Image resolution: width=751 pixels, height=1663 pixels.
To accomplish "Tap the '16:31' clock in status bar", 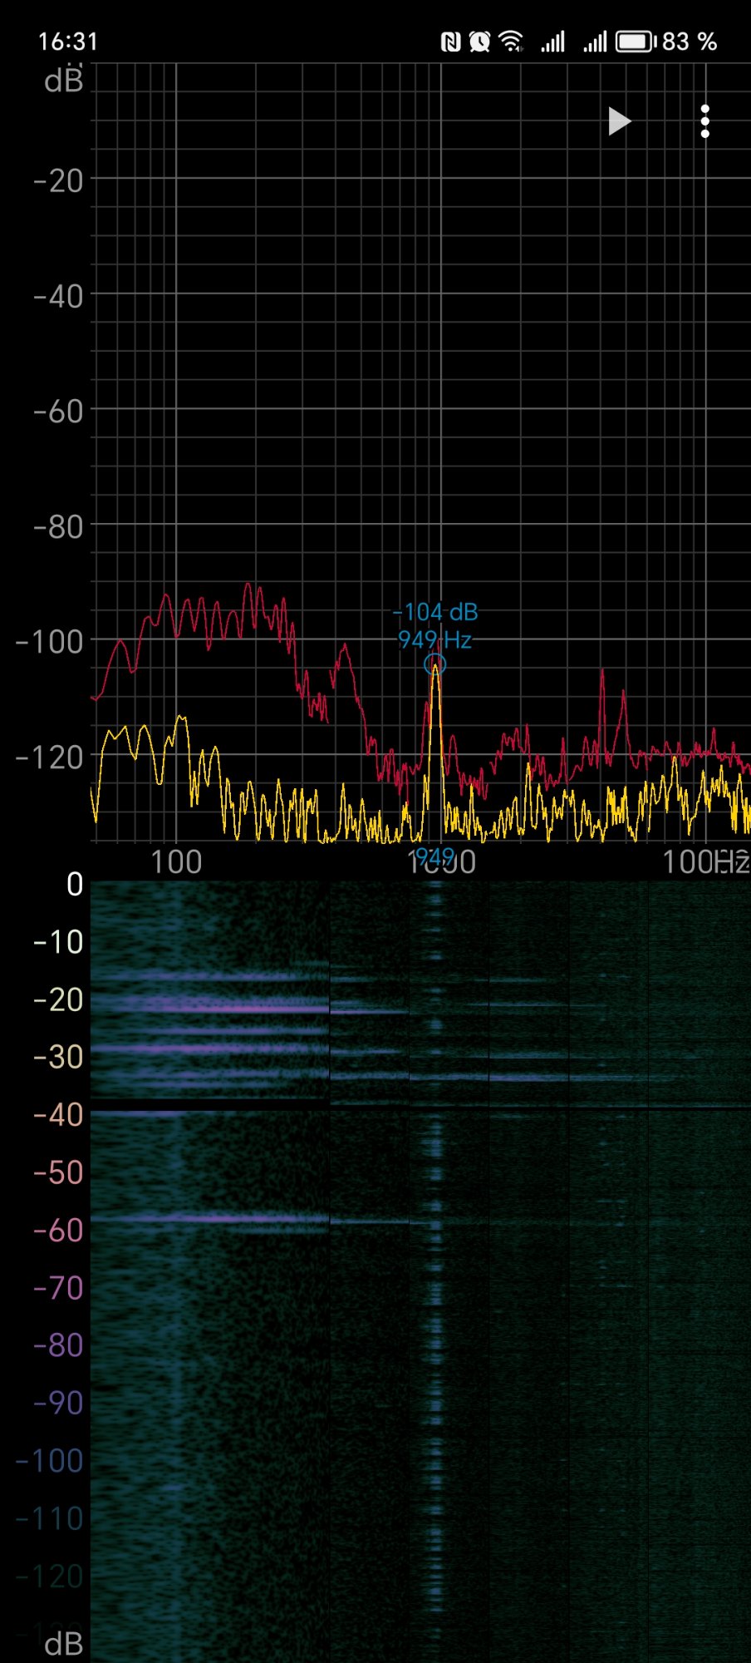I will 68,42.
